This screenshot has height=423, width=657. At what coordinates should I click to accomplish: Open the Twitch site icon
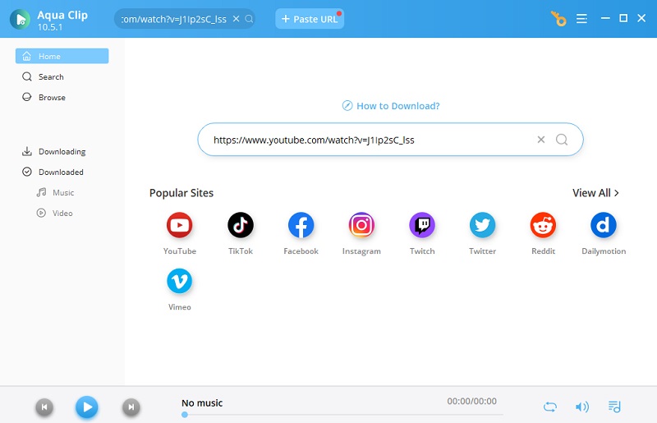(x=422, y=225)
